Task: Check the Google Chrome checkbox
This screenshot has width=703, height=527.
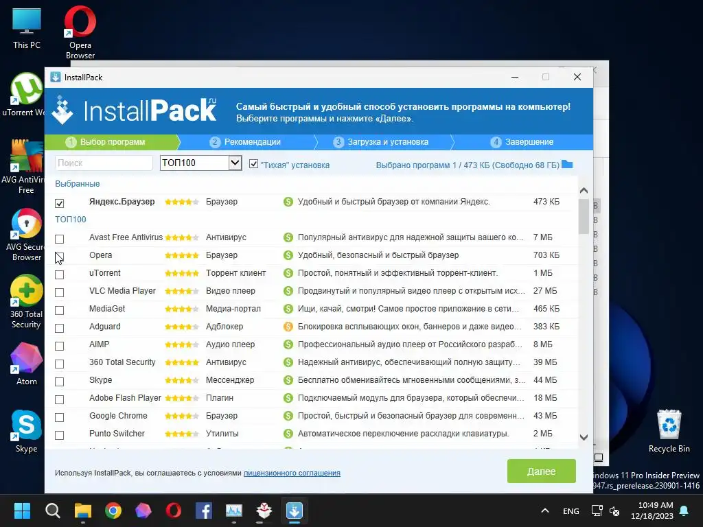Action: [59, 417]
